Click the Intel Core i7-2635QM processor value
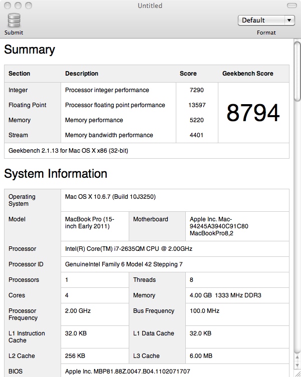 tap(129, 249)
